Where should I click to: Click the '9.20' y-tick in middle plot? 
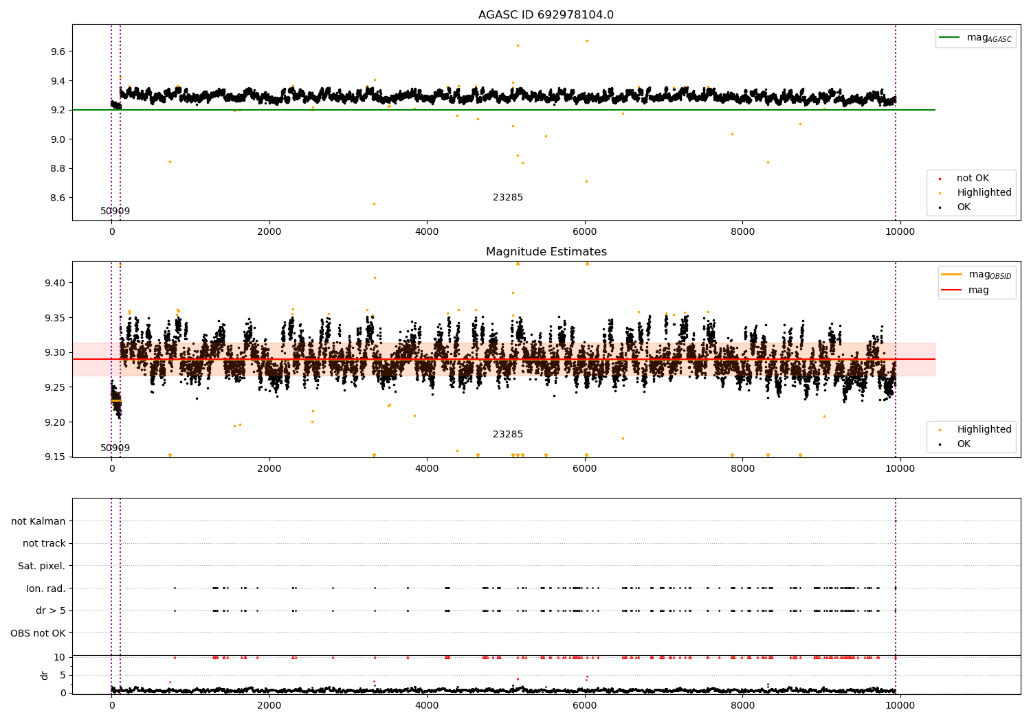[x=55, y=422]
